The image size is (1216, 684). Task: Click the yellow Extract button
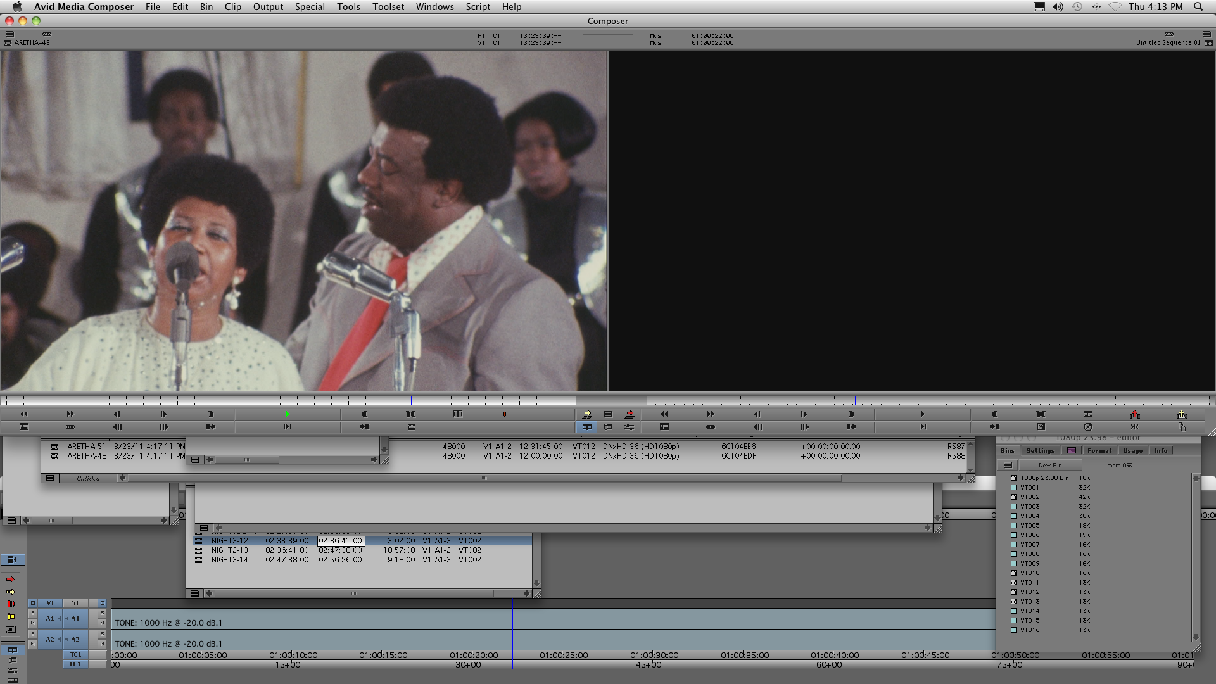[x=1181, y=414]
